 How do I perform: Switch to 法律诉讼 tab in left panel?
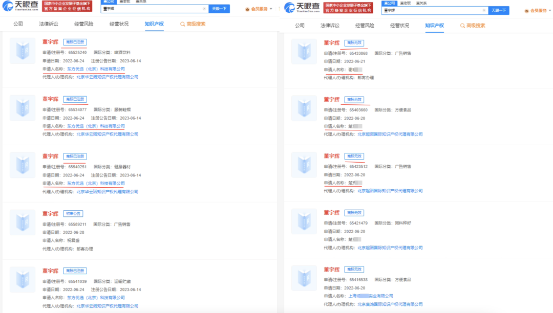click(49, 24)
